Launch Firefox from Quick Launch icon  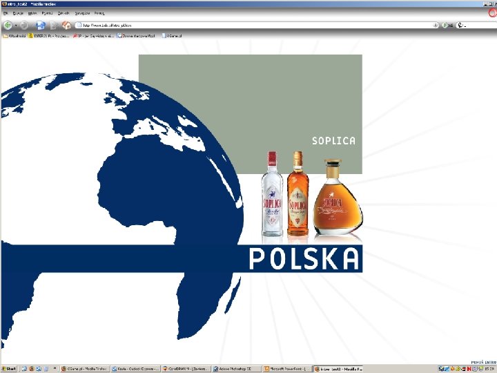click(x=31, y=369)
